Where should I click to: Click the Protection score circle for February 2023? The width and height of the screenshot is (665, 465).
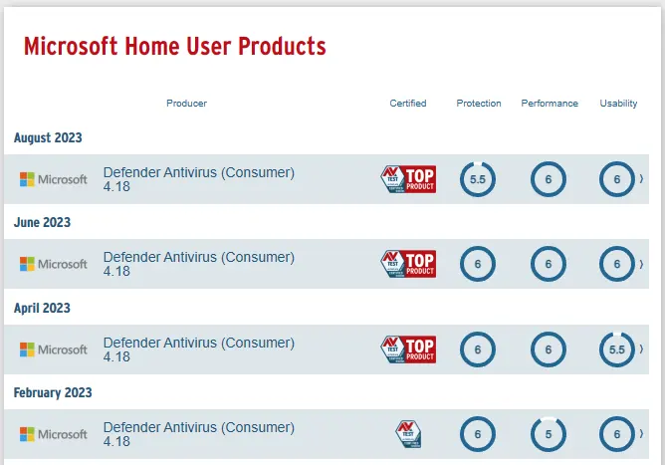coord(478,434)
